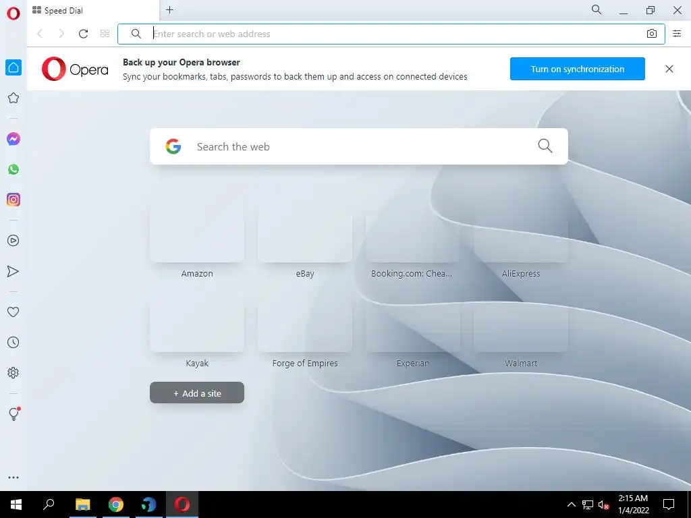
Task: Go to the Home sidebar icon
Action: (13, 67)
